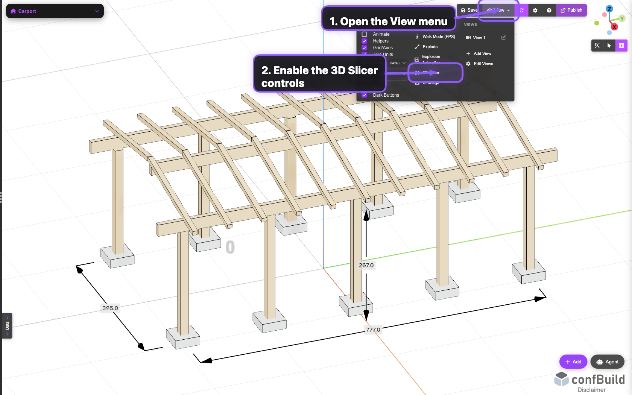Open the Add View option
632x395 pixels.
[x=482, y=53]
